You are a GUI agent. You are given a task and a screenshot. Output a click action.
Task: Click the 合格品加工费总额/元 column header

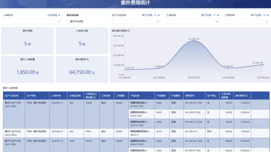[91, 96]
